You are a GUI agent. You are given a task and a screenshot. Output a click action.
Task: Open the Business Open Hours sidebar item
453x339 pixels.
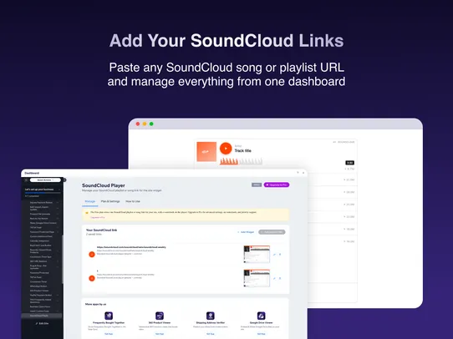[40, 306]
